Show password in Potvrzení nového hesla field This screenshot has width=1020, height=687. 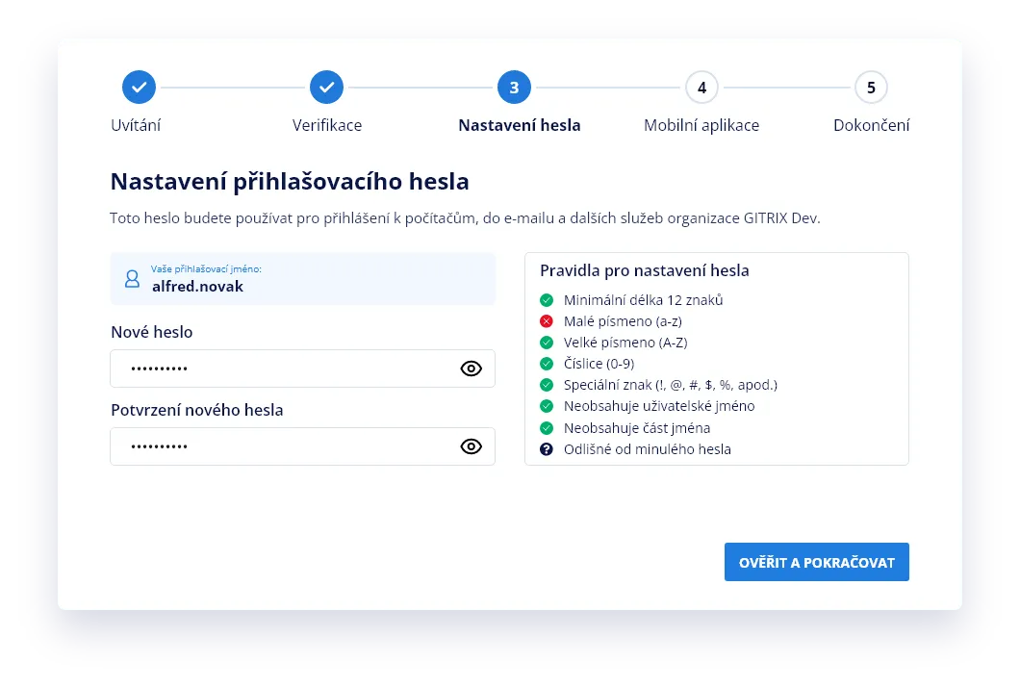[471, 446]
